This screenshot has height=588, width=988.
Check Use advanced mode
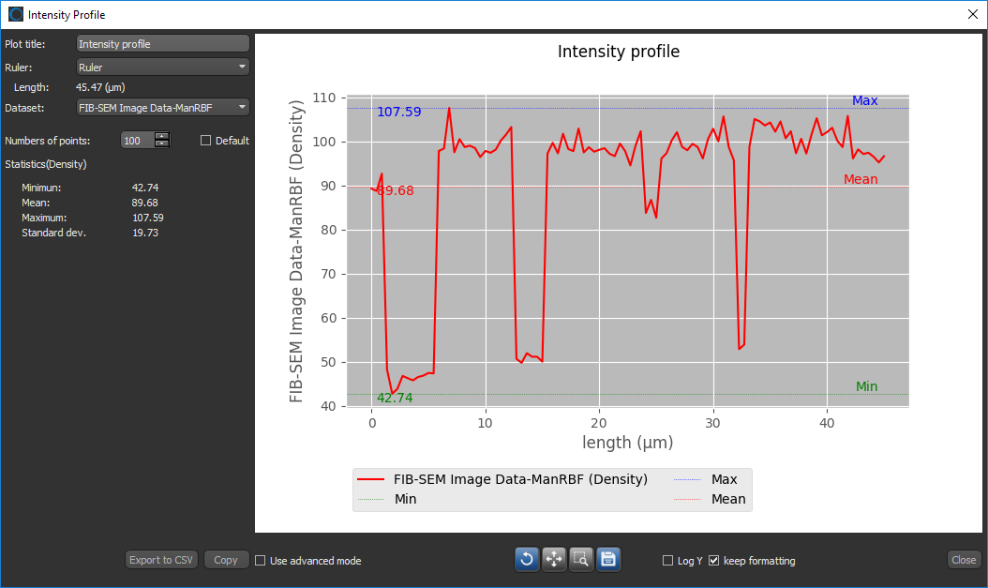(x=260, y=560)
